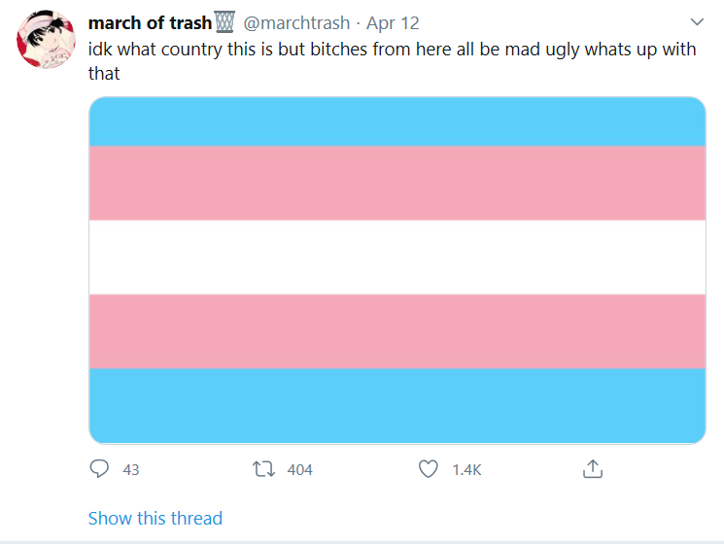Click the "Show this thread" link
Viewport: 724px width, 544px height.
point(155,518)
